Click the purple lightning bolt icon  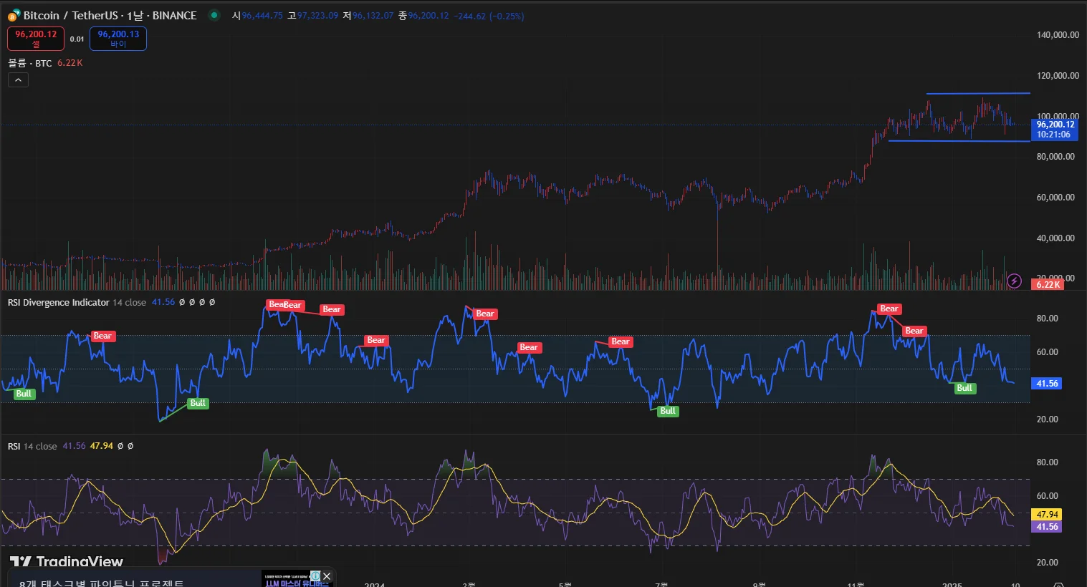(x=1014, y=281)
